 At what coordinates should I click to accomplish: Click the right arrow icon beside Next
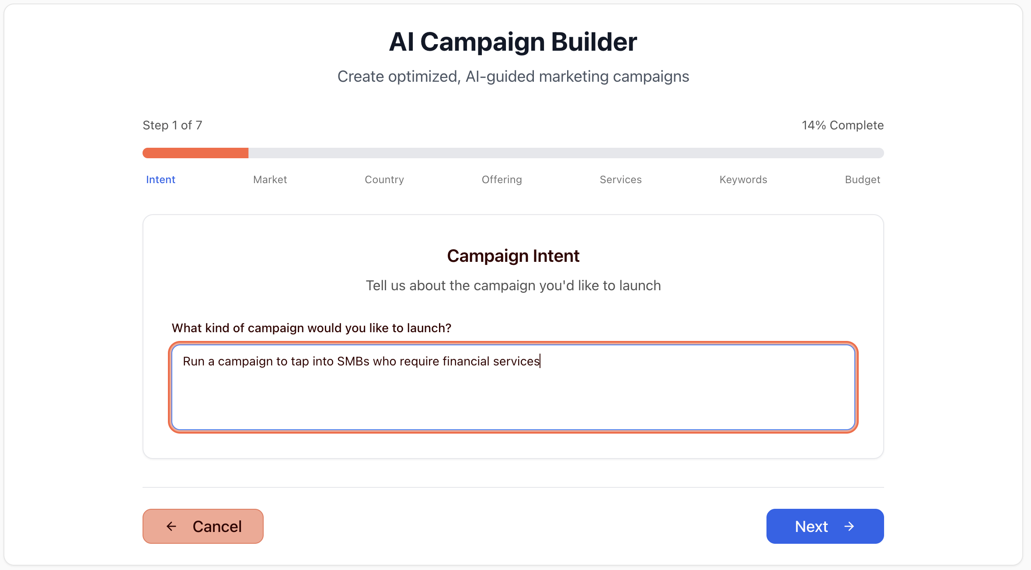point(849,526)
